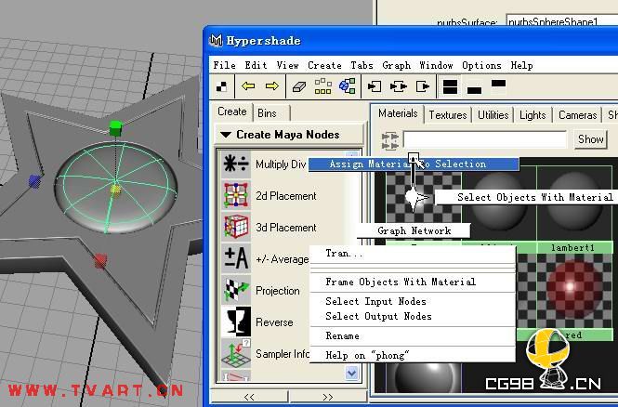
Task: Click the Hypershade title bar Maya icon
Action: (x=216, y=40)
